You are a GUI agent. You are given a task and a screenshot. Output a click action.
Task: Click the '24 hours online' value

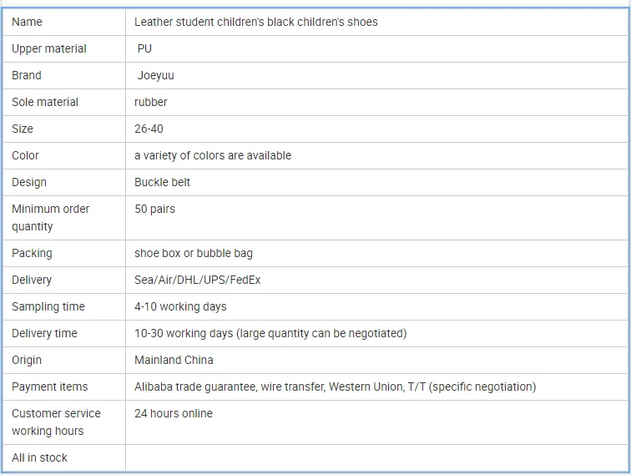(173, 413)
